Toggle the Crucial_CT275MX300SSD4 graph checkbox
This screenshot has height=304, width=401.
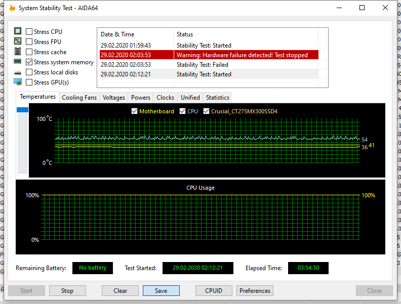tap(206, 111)
